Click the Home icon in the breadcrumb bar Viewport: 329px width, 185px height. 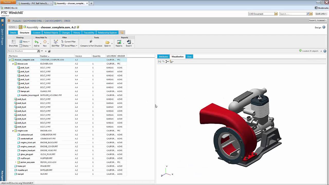coord(9,21)
